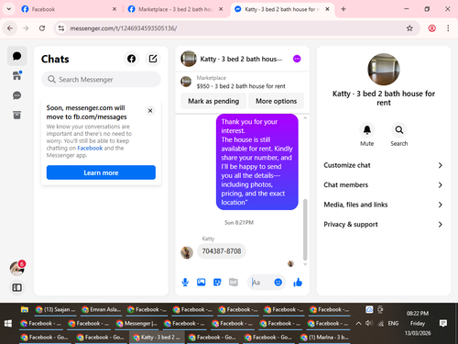
Task: Expand Customize chat section
Action: point(383,165)
